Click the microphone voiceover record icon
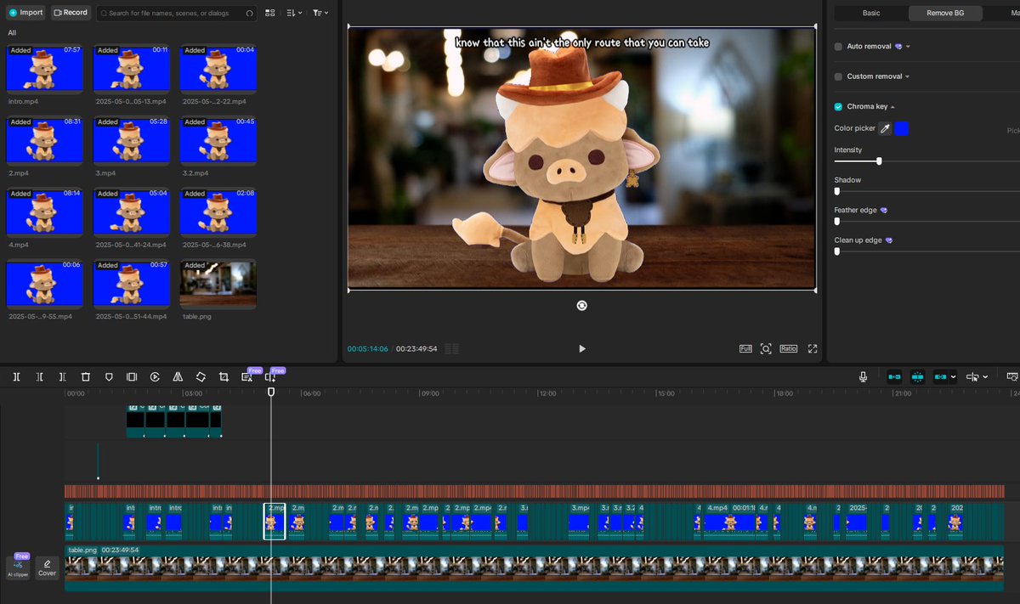This screenshot has height=604, width=1020. (864, 376)
